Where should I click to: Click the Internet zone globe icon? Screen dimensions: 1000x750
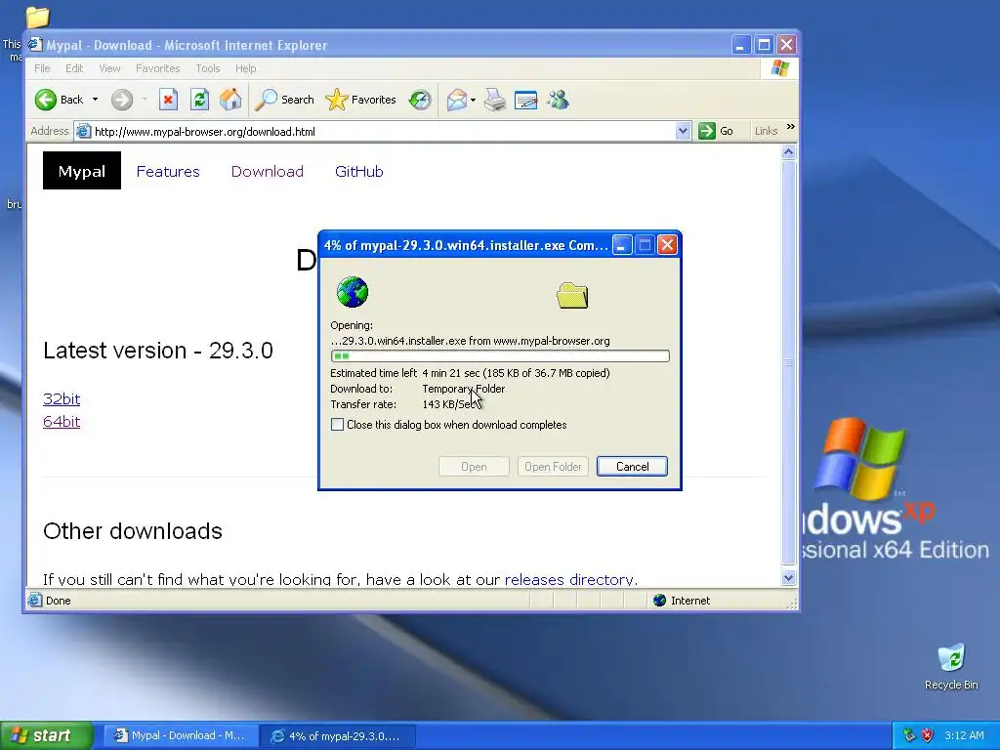(x=660, y=601)
